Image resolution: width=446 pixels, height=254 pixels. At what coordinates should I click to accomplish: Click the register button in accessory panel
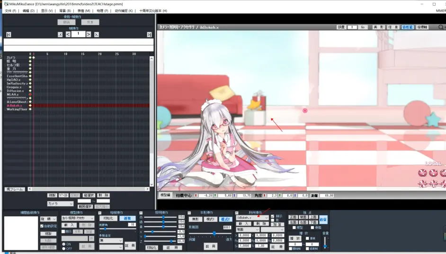click(277, 247)
